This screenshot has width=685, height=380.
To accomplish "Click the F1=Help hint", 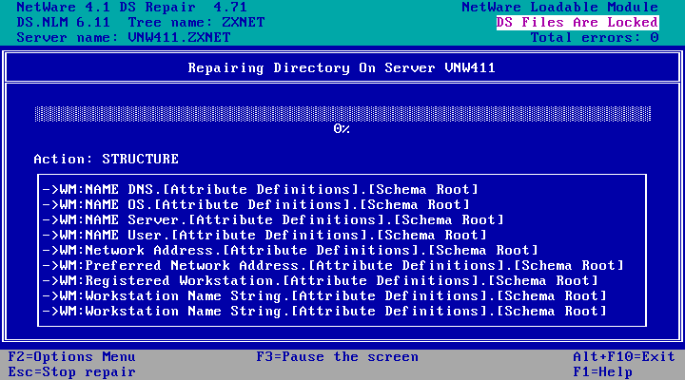I will (603, 372).
